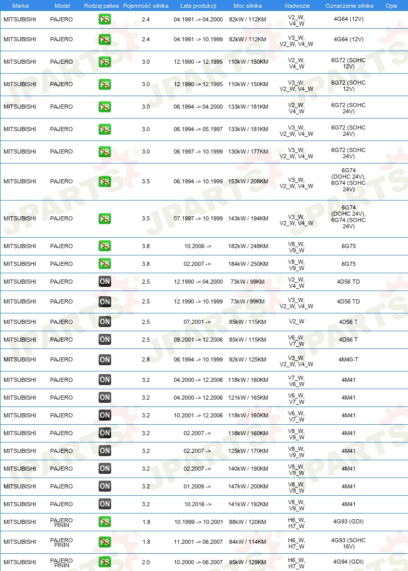Click the petrol icon in the 2.4 04.1991 -> 10.1999 row

[x=105, y=39]
